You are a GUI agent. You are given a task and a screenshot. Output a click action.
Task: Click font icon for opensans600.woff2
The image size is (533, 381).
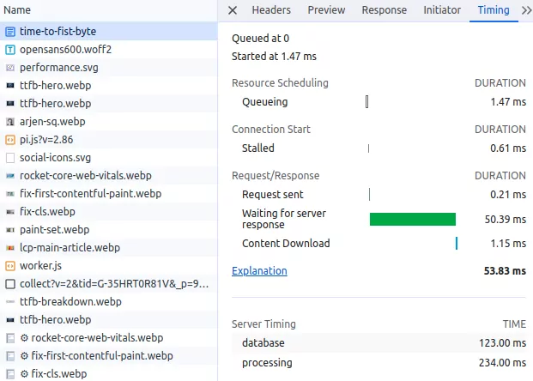point(10,50)
